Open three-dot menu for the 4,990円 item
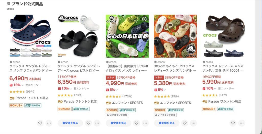 145,123
